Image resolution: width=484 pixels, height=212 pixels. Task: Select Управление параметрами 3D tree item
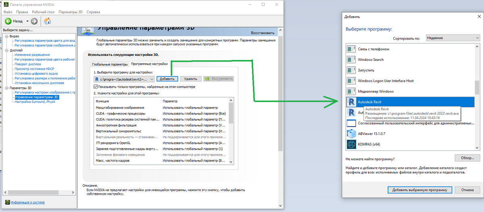[37, 97]
